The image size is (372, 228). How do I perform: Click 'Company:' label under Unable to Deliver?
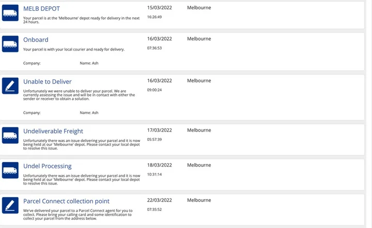tap(32, 112)
